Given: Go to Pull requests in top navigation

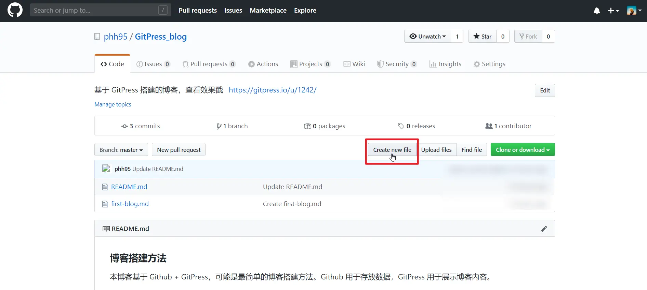Looking at the screenshot, I should [198, 11].
